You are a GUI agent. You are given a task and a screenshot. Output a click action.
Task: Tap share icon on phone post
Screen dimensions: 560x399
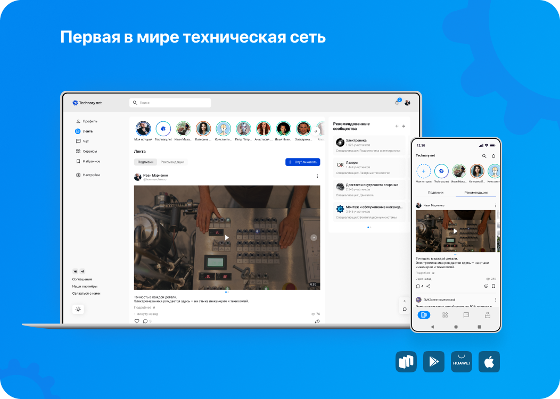[x=428, y=286]
